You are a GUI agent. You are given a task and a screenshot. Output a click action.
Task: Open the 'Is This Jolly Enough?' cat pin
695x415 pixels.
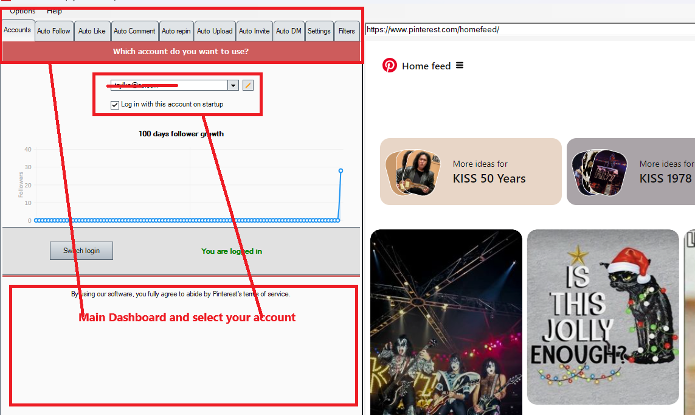coord(603,316)
